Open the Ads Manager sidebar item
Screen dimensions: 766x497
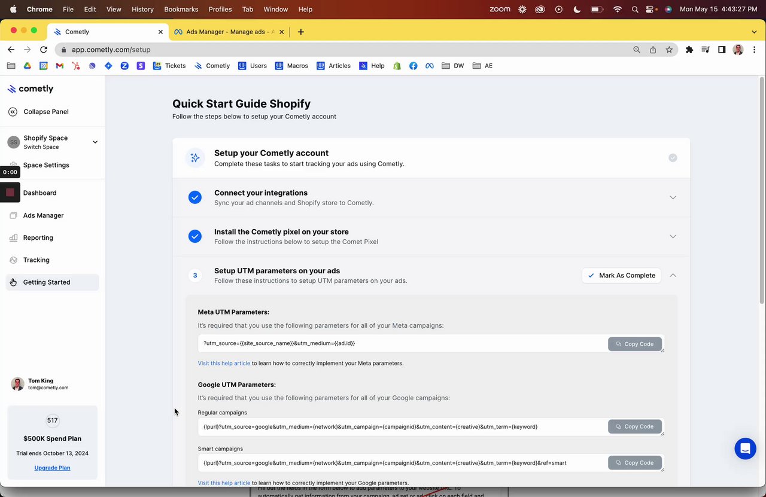pos(43,215)
